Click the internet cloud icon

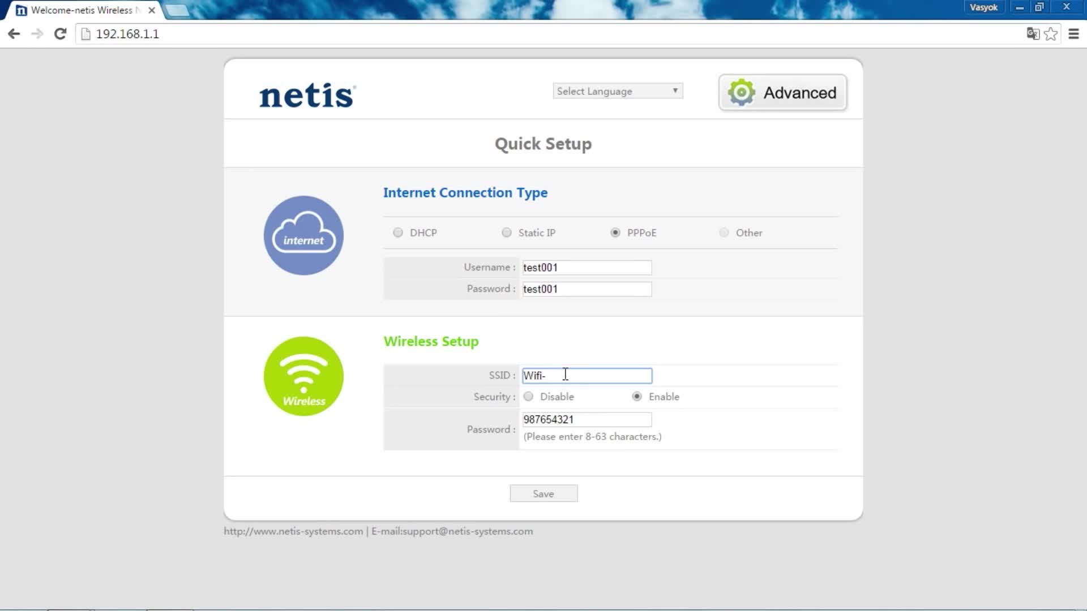tap(303, 235)
